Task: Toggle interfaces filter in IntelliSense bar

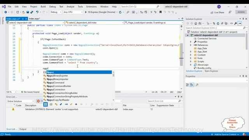Action: tap(66, 104)
